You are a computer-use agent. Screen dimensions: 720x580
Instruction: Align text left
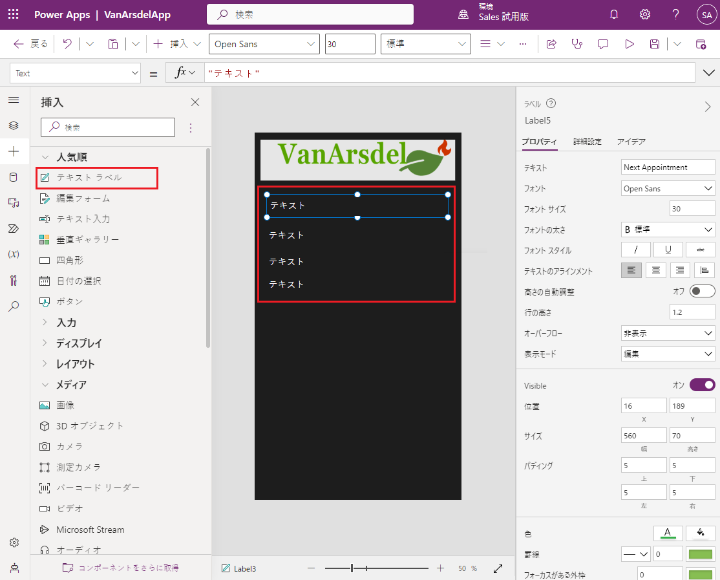click(x=631, y=270)
